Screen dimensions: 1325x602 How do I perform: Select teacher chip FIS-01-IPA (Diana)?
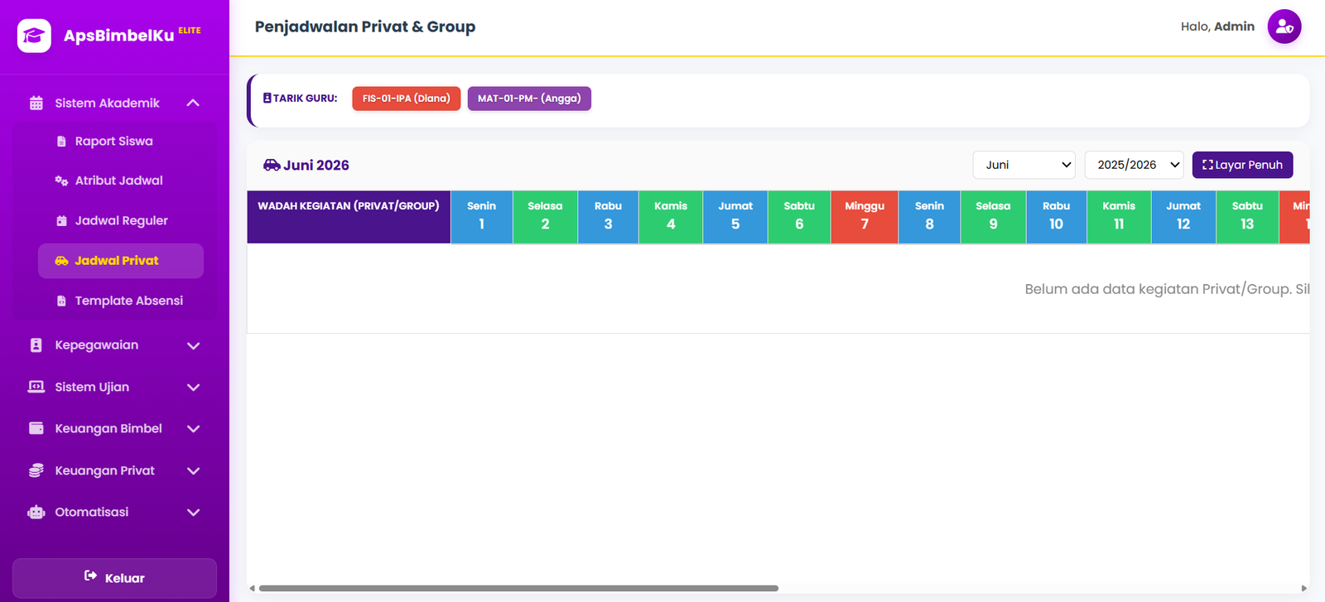(406, 99)
